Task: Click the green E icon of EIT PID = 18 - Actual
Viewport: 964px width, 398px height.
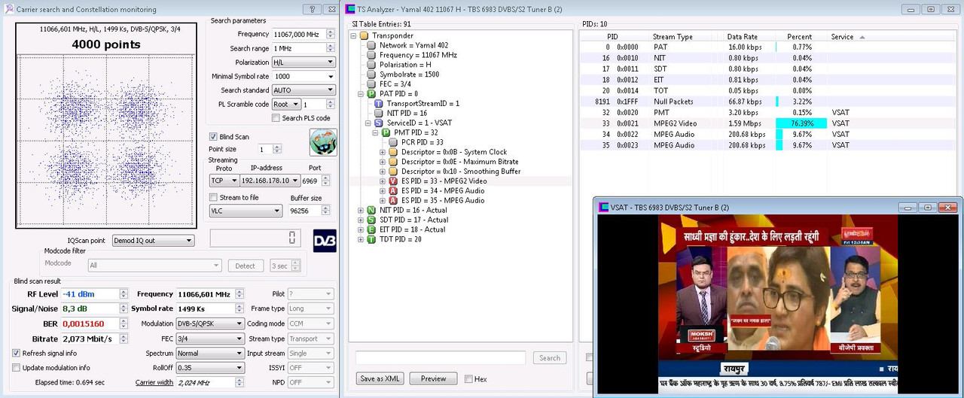Action: coord(371,229)
